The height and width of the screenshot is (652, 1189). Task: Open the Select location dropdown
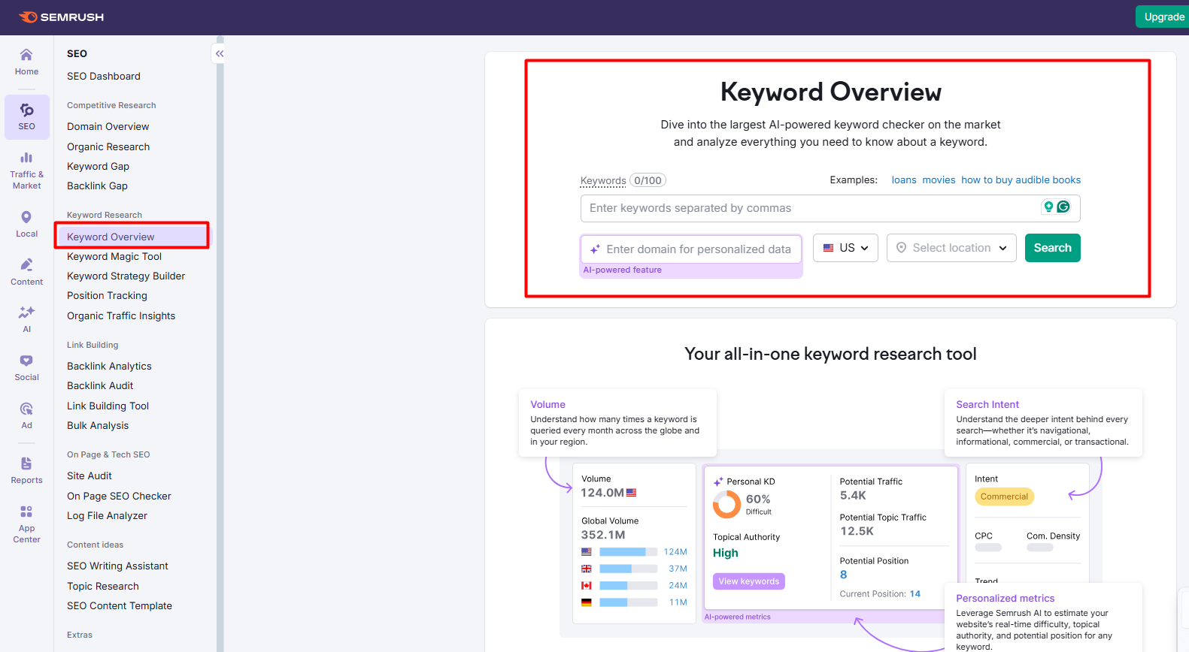(951, 248)
